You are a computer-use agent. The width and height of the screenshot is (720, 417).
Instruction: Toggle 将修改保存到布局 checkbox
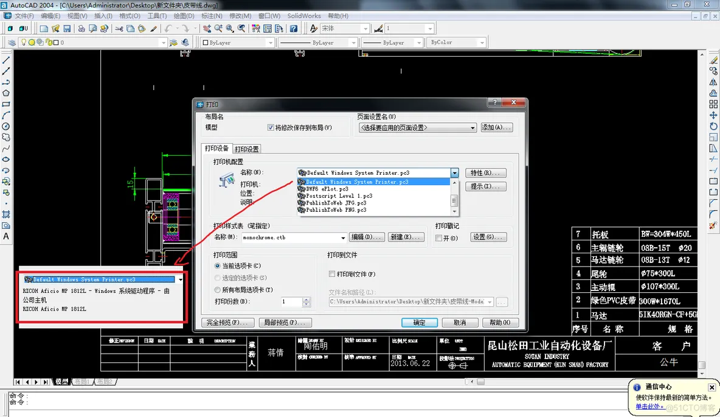pos(271,127)
